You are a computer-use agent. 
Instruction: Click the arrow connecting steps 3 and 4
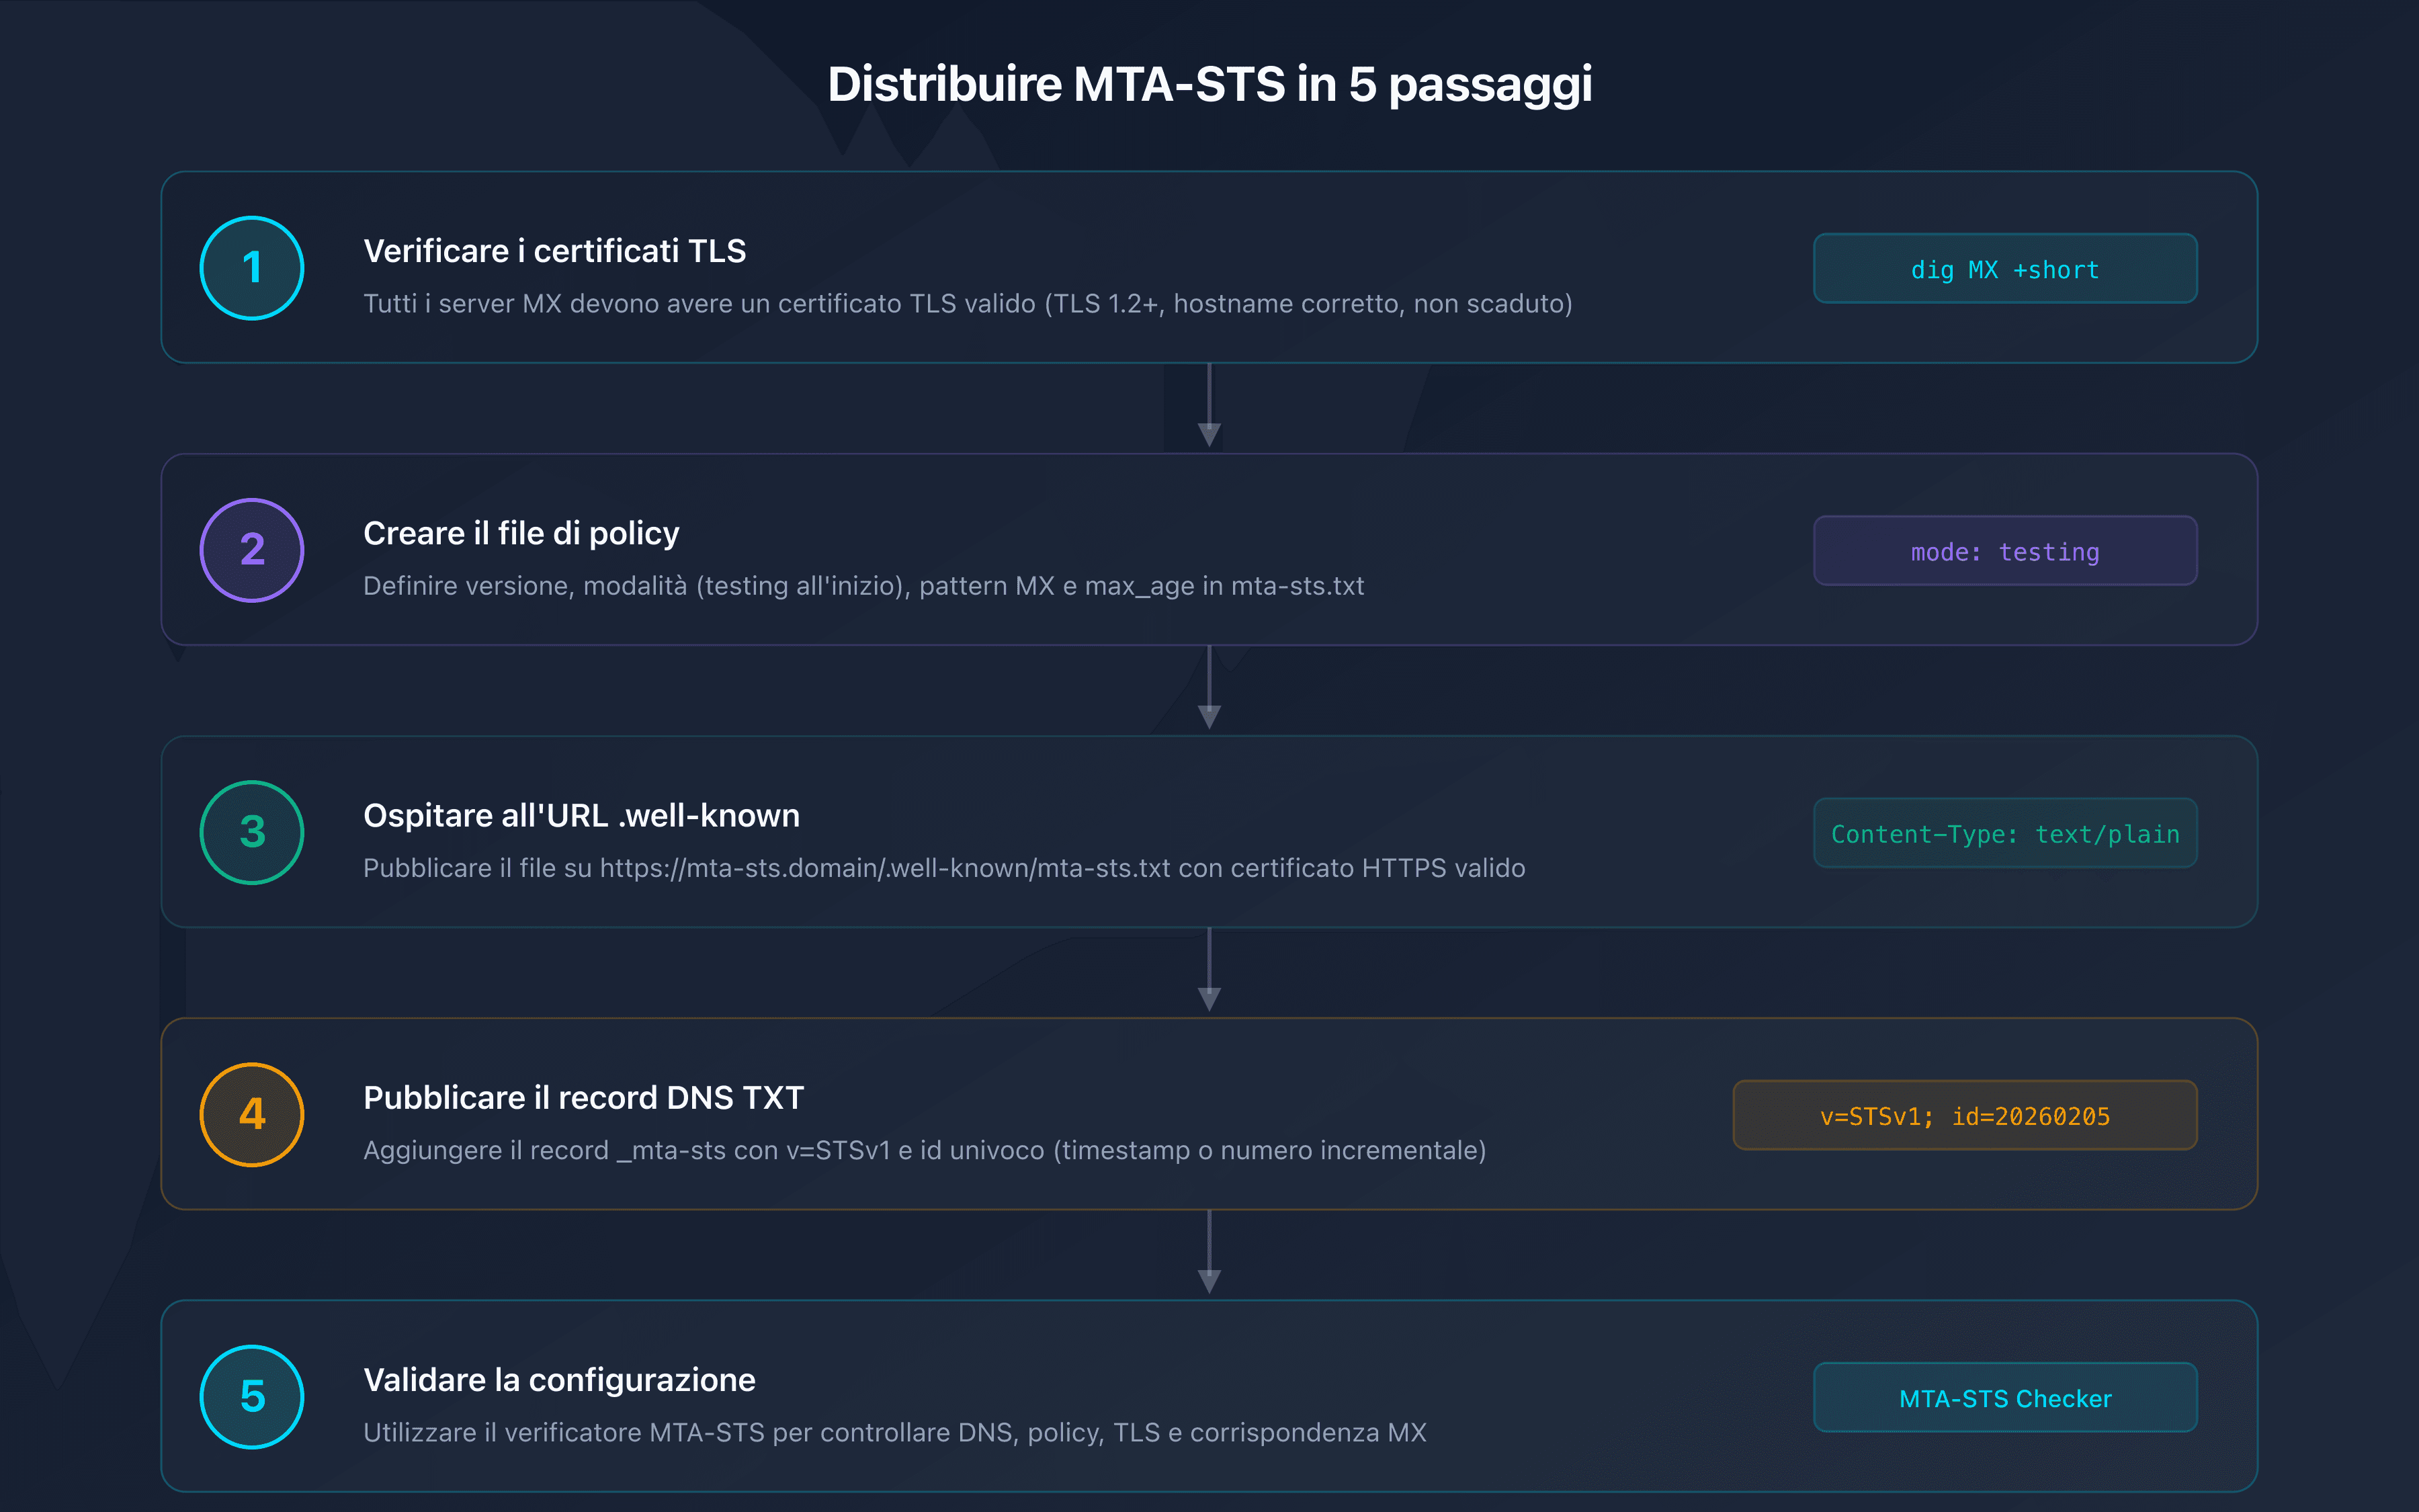(x=1209, y=969)
